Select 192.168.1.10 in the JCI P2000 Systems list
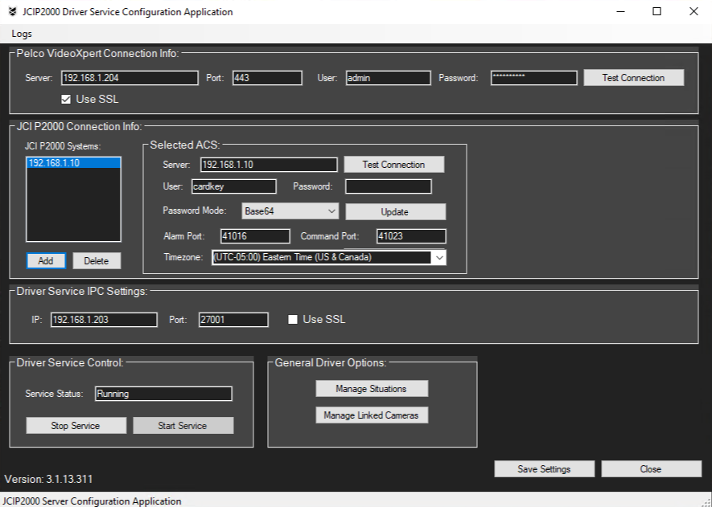The height and width of the screenshot is (507, 712). (x=72, y=162)
